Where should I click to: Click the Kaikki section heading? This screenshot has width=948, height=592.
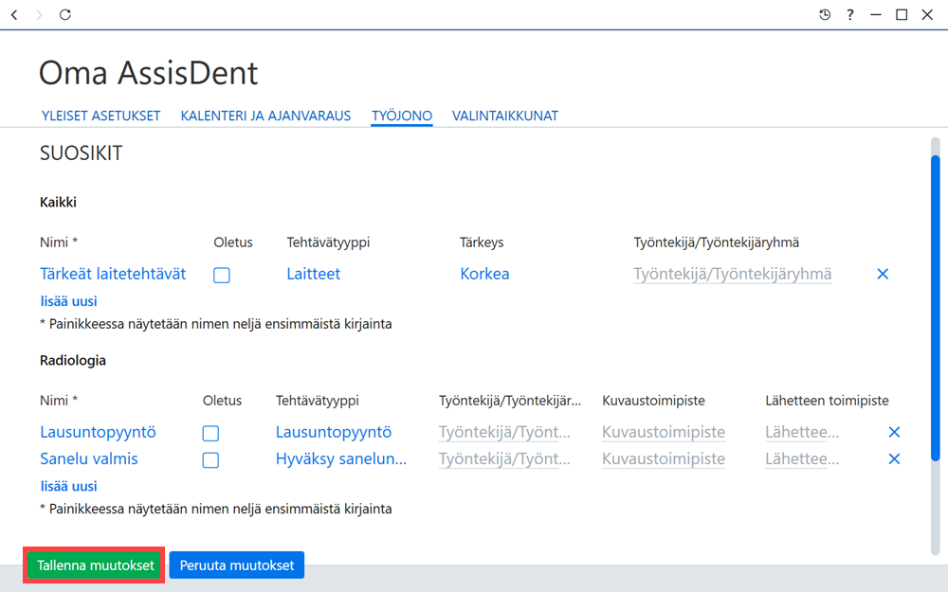tap(58, 203)
